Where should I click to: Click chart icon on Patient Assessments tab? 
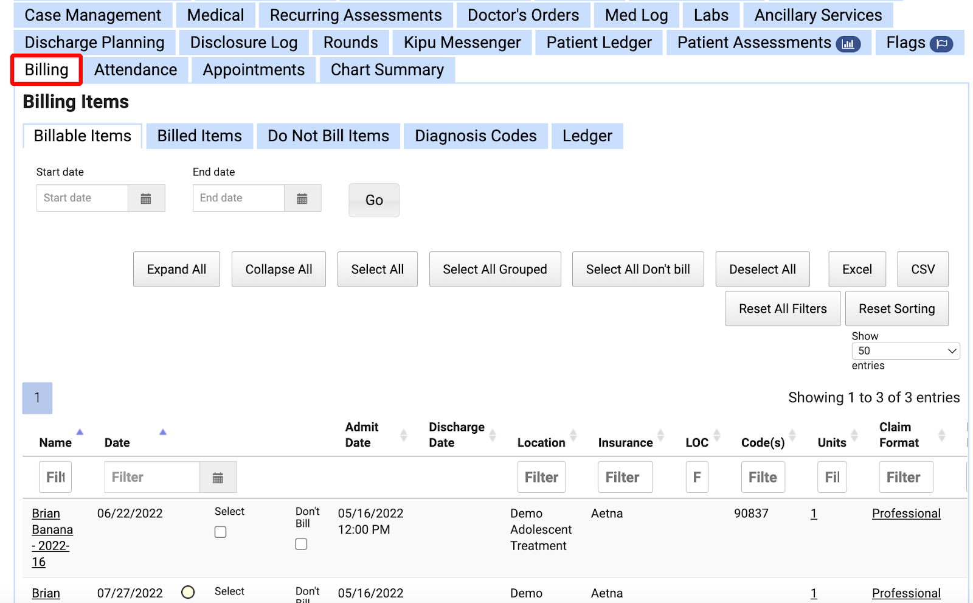tap(848, 44)
